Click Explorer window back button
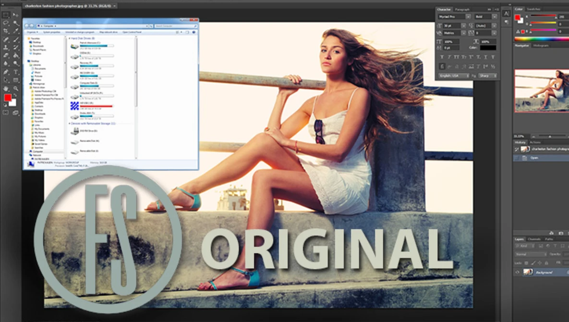Viewport: 569px width, 322px height. 27,26
